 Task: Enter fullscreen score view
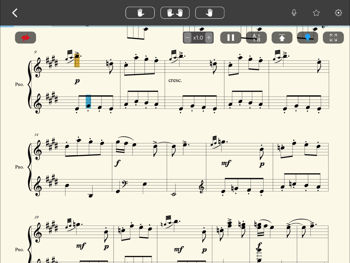pos(333,38)
